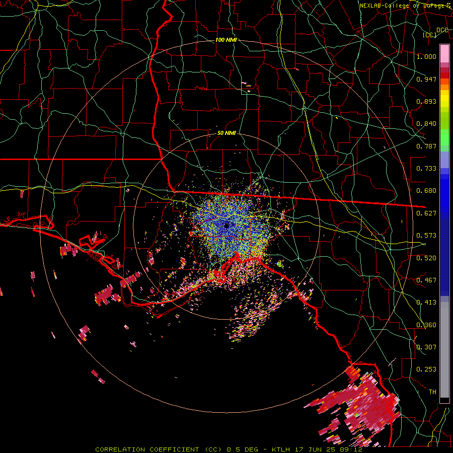Click the 50 NMI range ring label
Viewport: 453px width, 453px height.
point(226,133)
